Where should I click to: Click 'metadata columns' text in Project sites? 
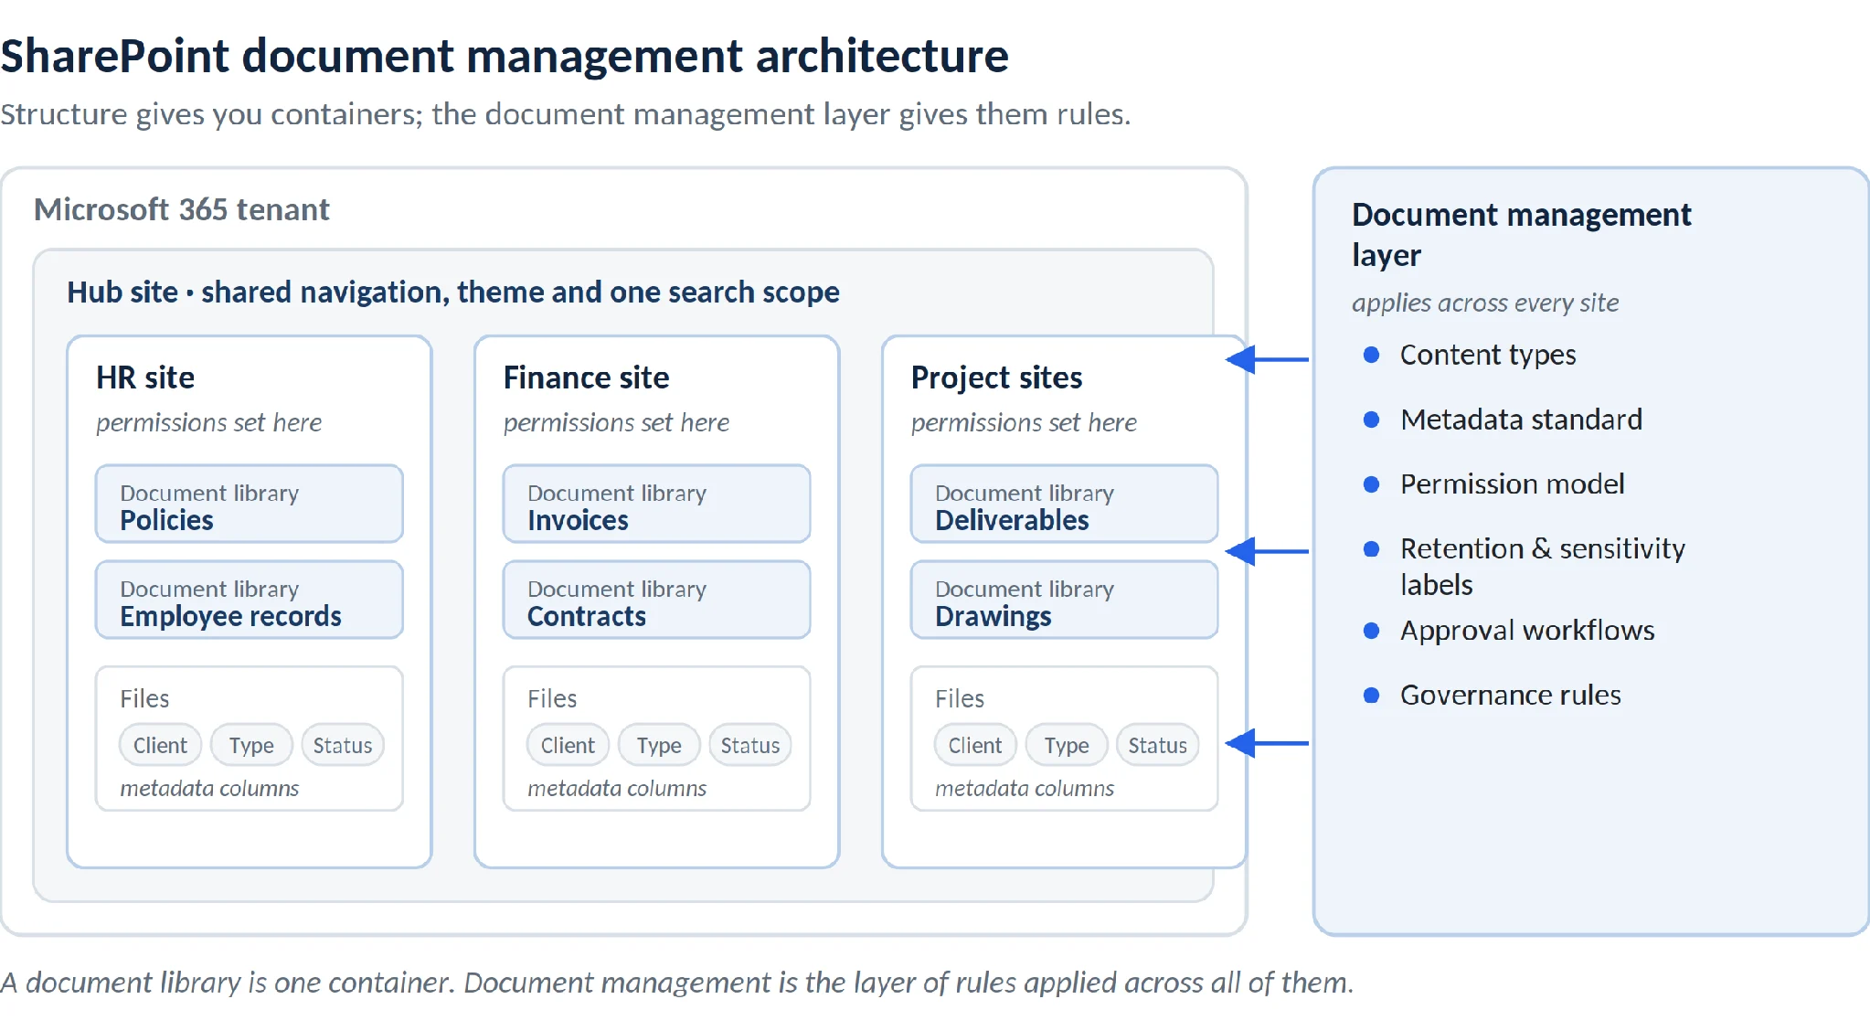1025,788
